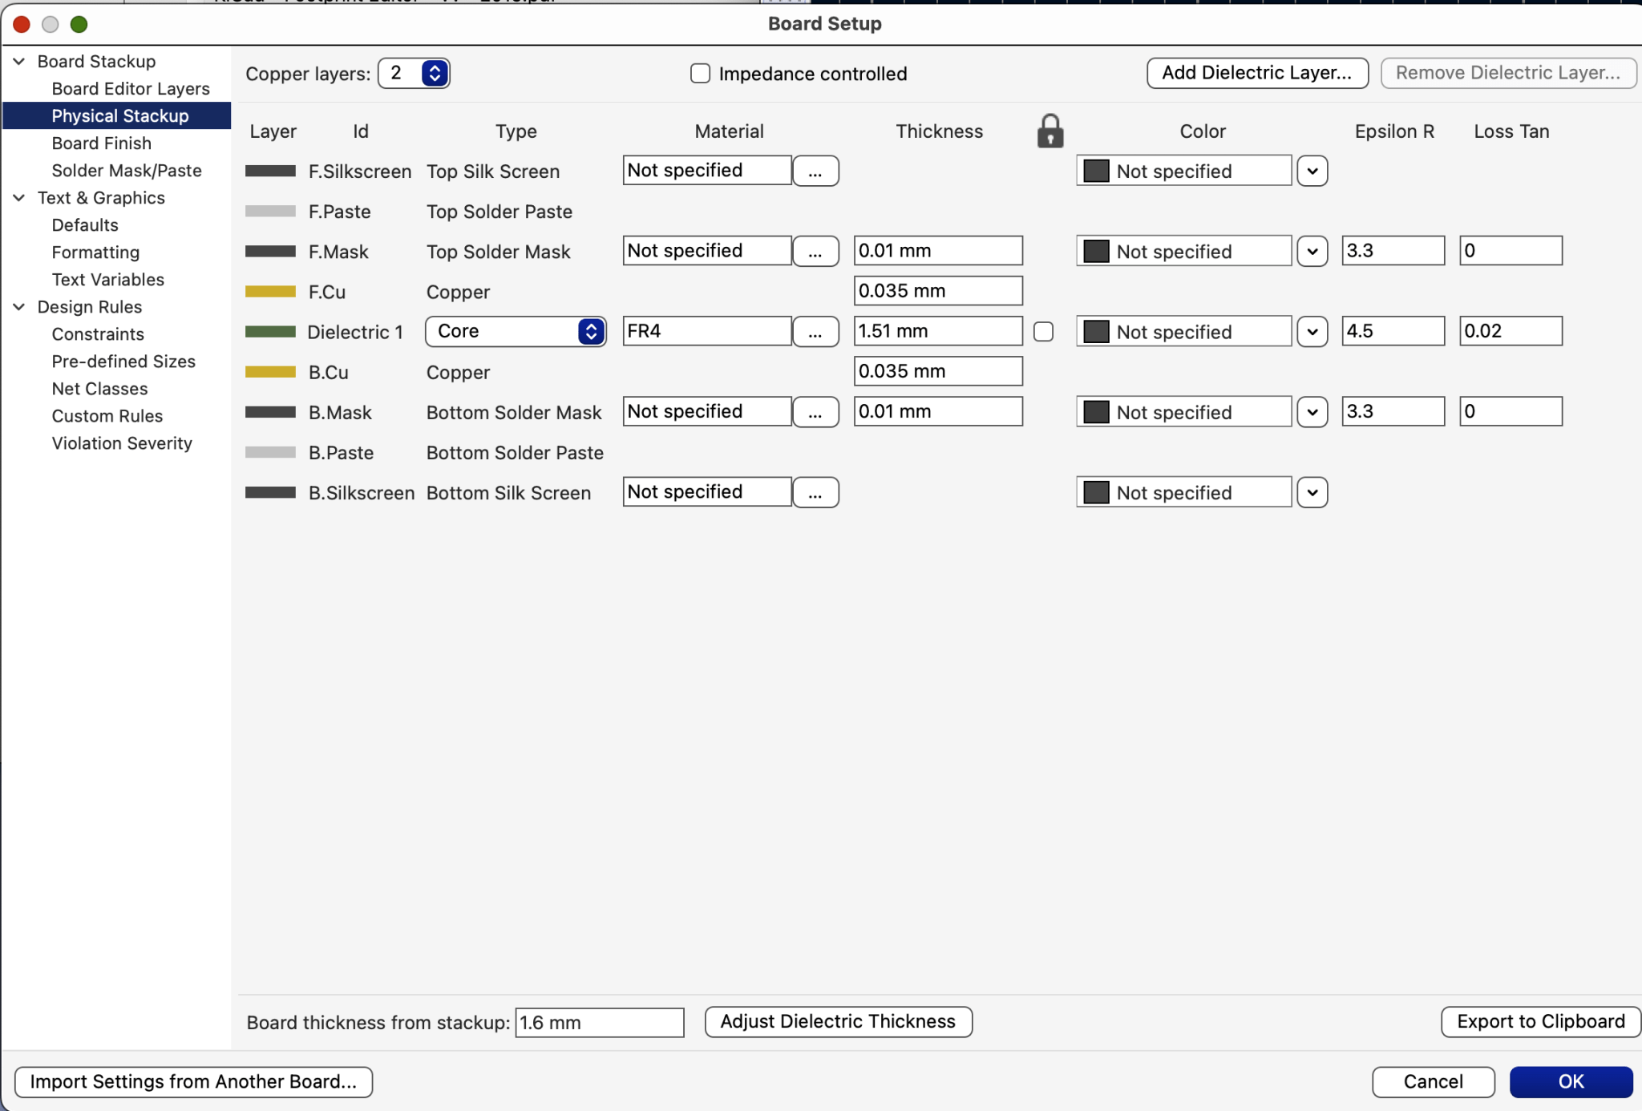Open F.Mask color dropdown arrow
The width and height of the screenshot is (1642, 1111).
click(x=1312, y=251)
